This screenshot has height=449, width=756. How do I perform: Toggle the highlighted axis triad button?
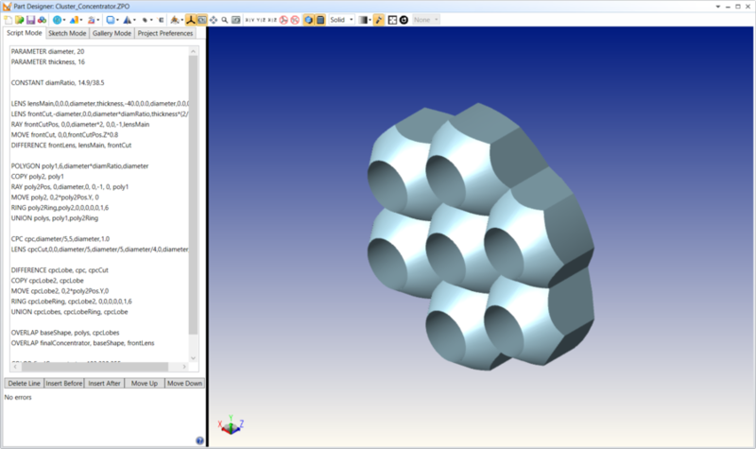(x=189, y=19)
